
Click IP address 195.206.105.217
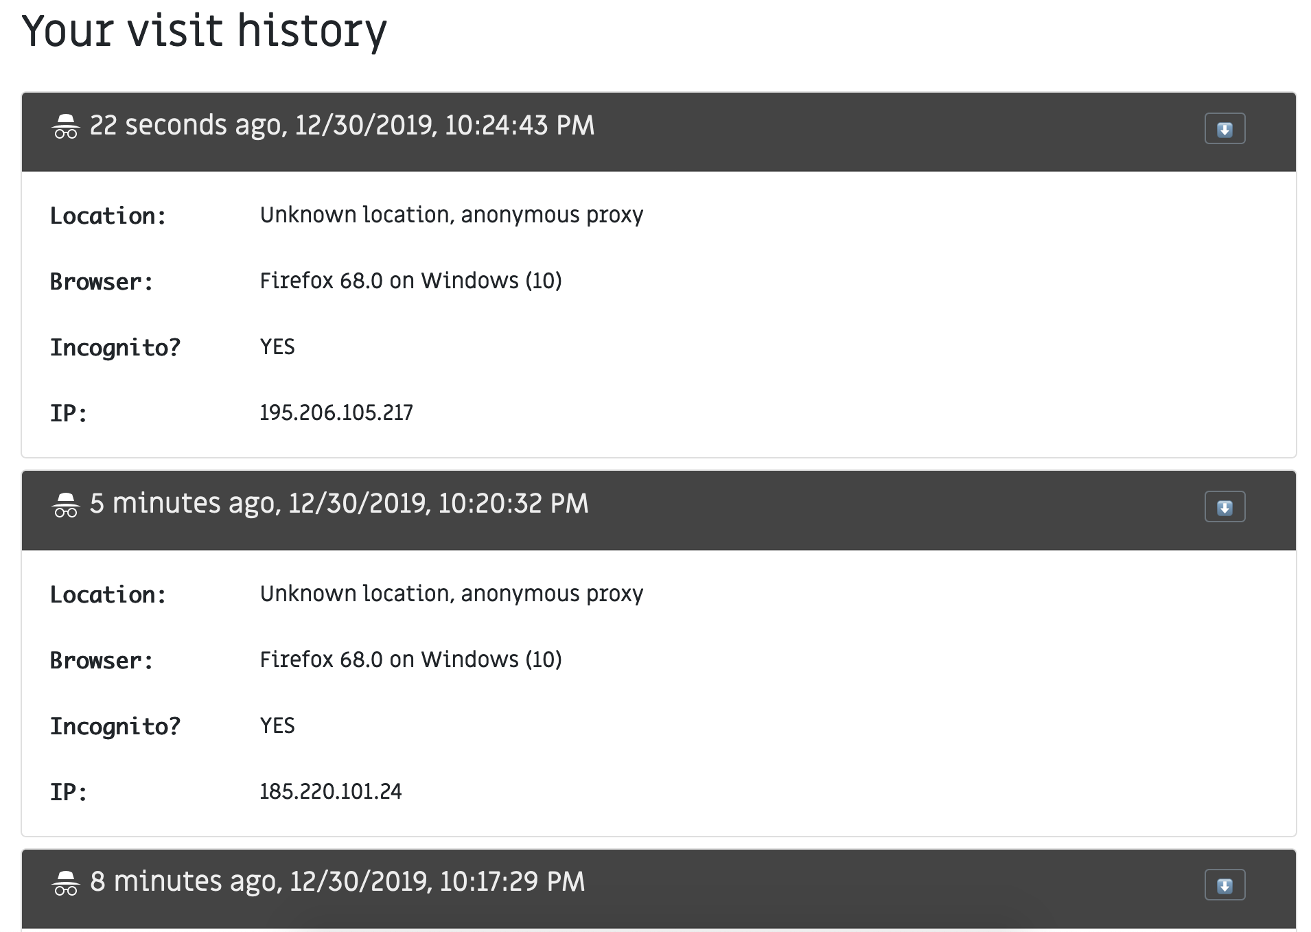pyautogui.click(x=336, y=412)
